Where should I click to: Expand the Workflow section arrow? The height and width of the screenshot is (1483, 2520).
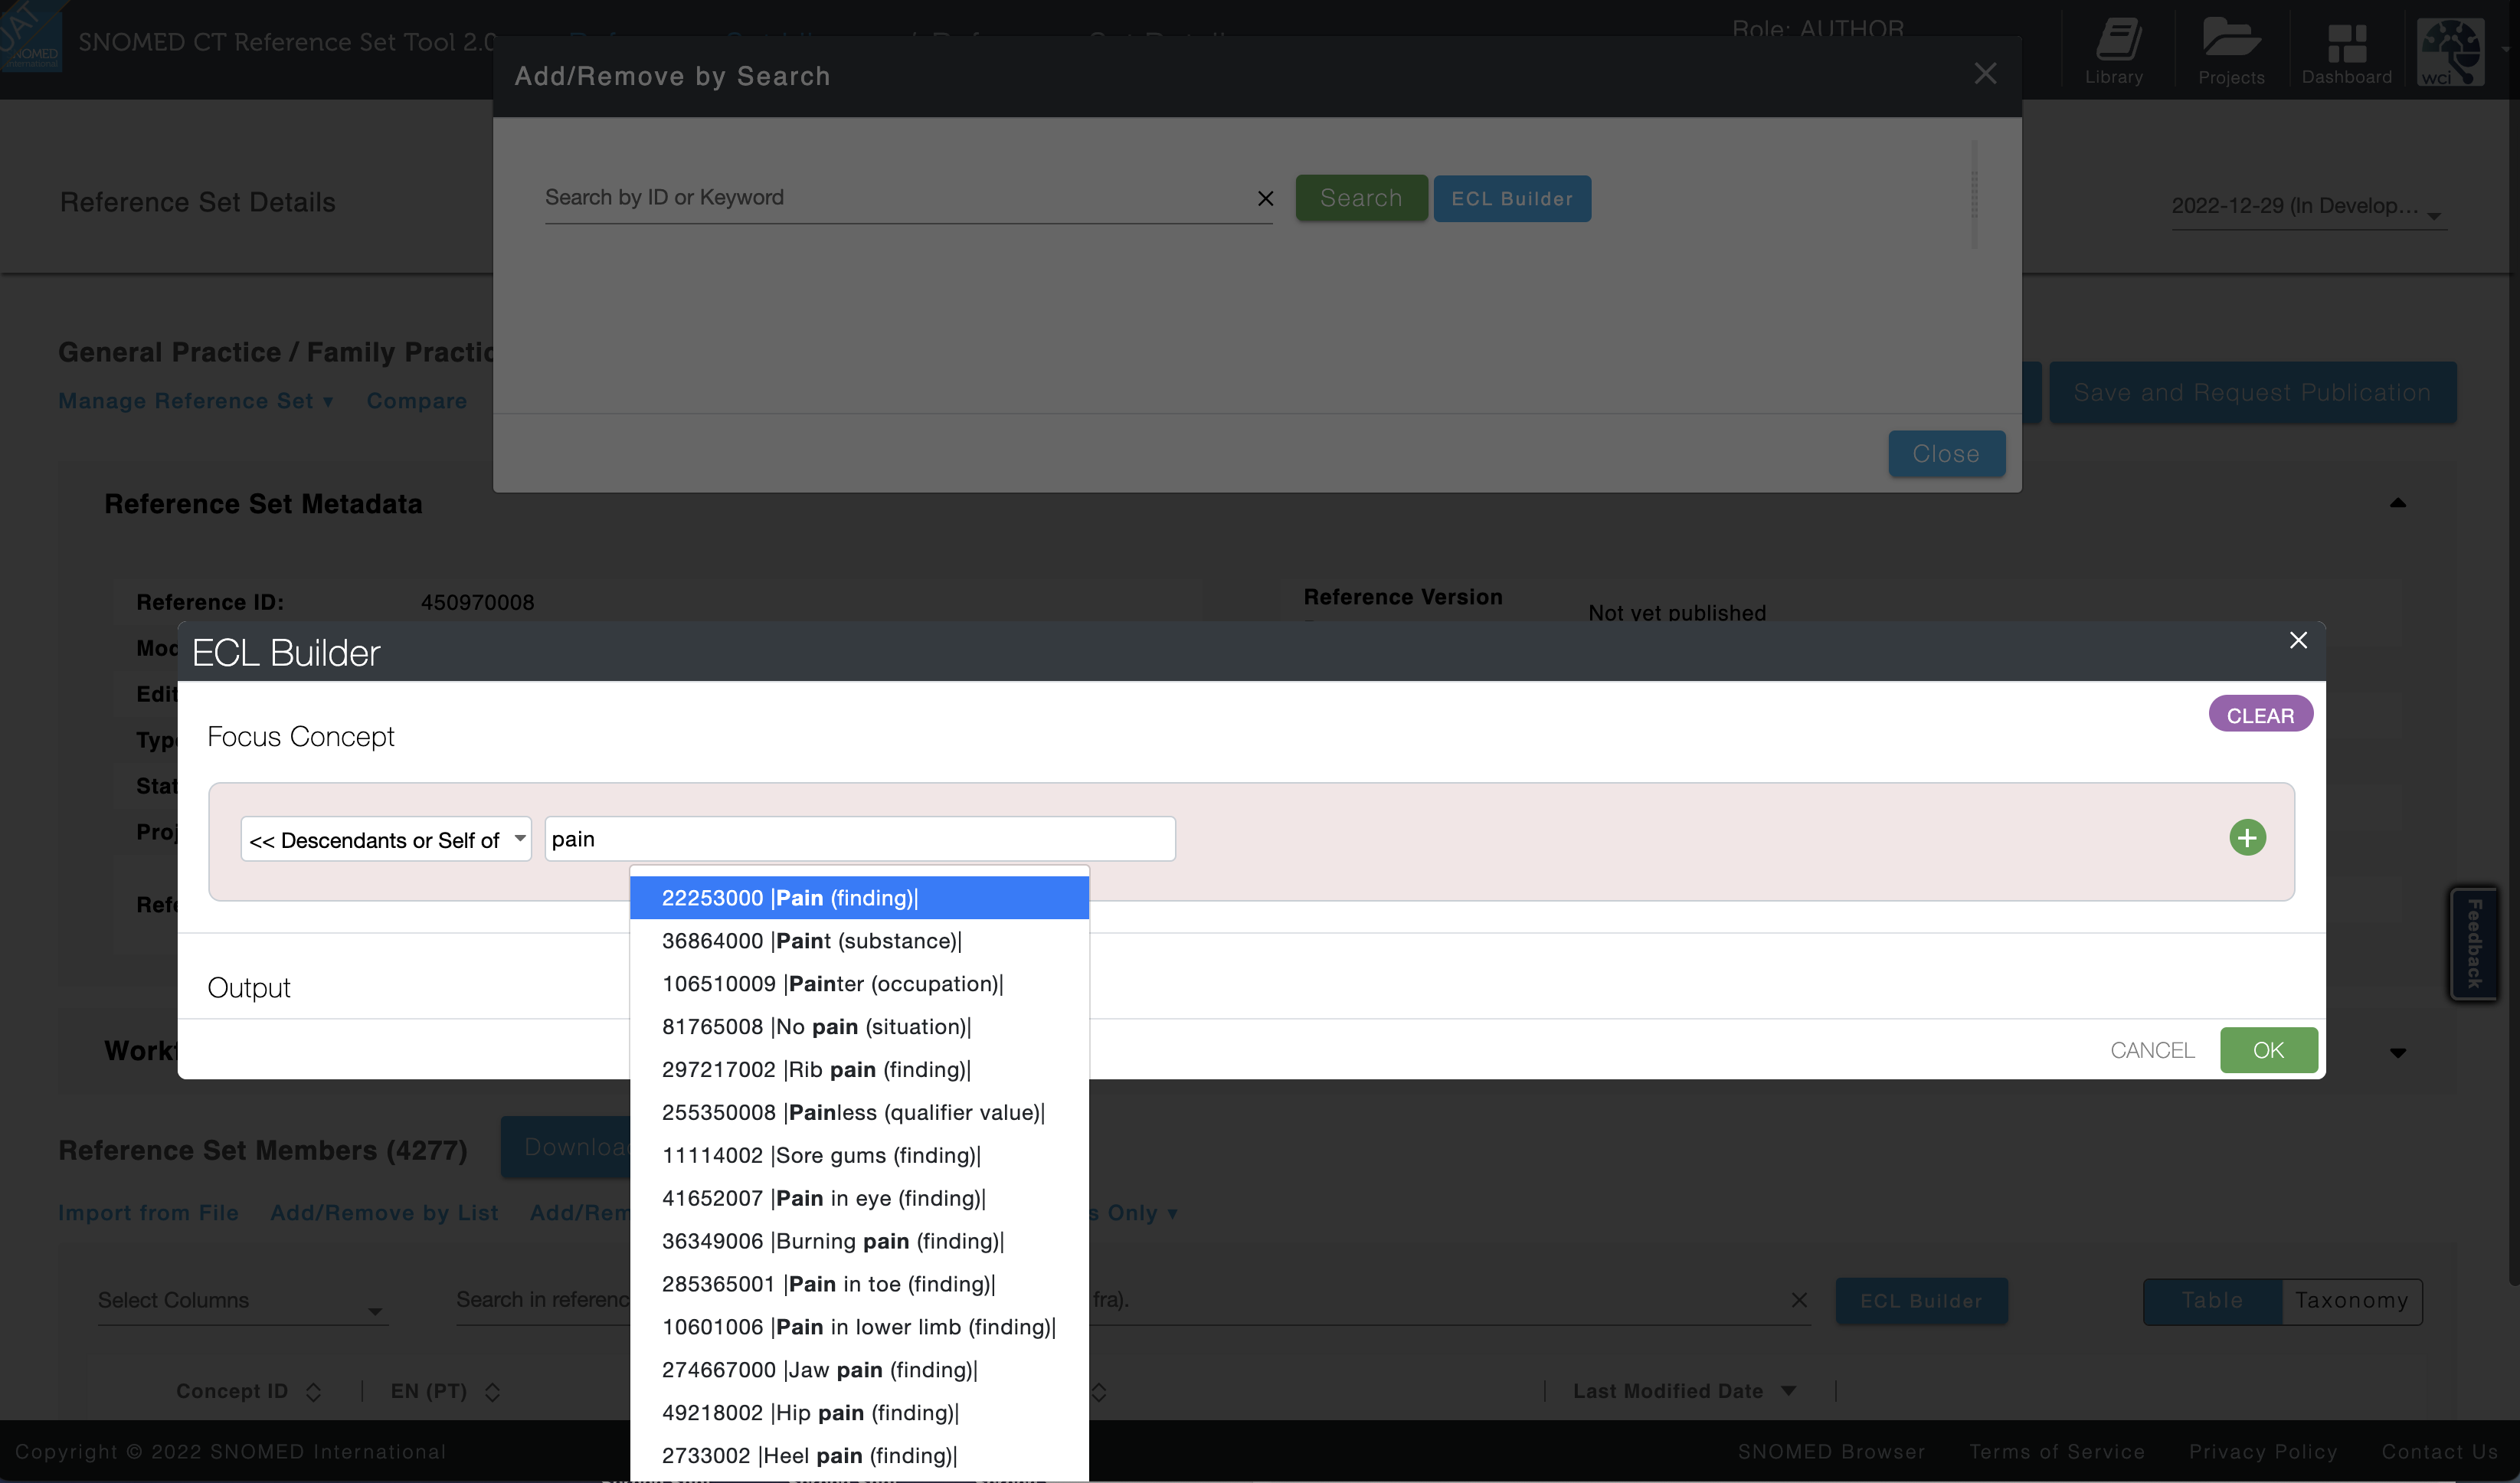pyautogui.click(x=2397, y=1052)
